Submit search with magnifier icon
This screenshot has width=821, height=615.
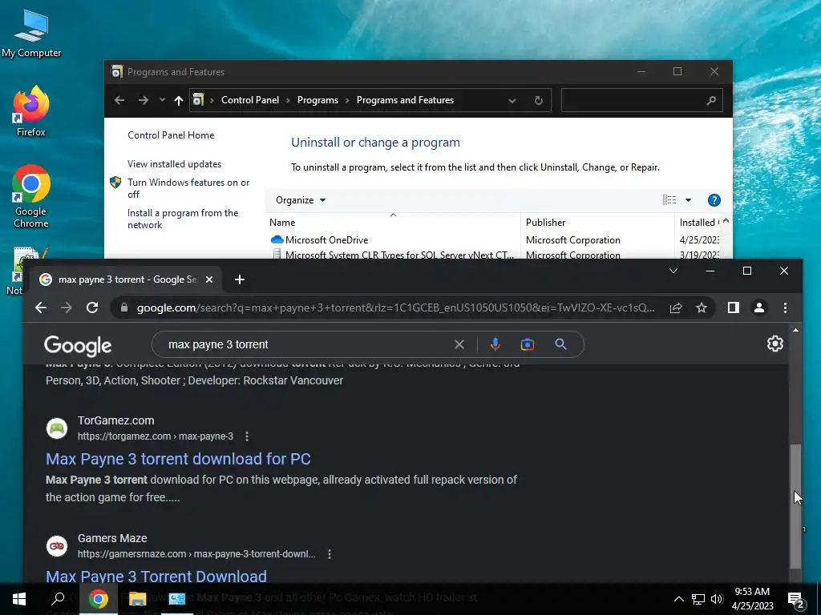click(560, 344)
